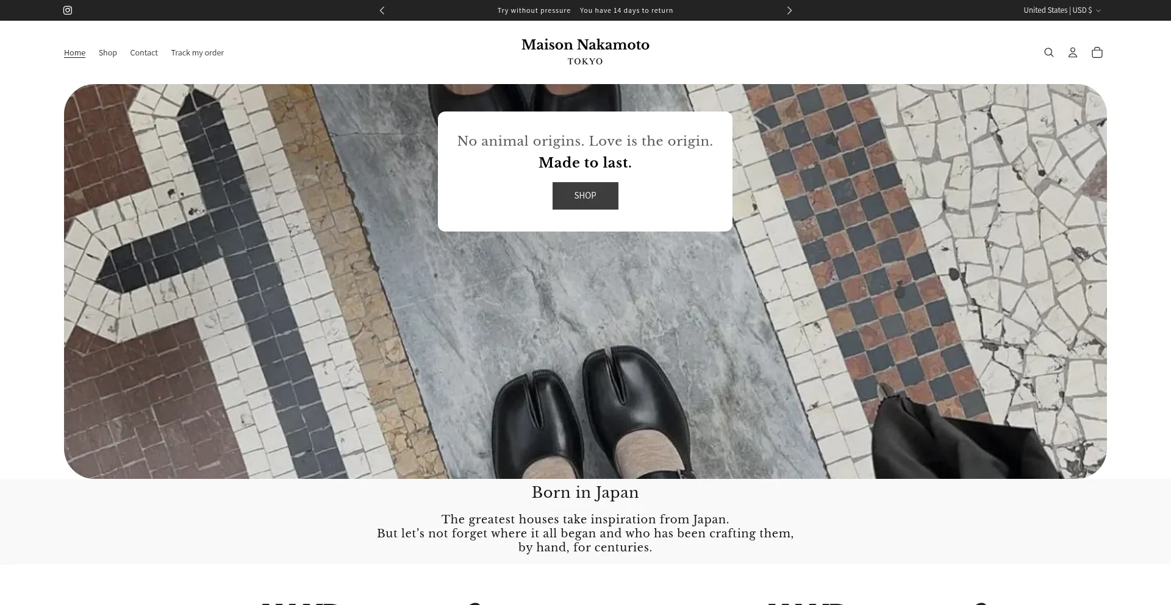
Task: Open the account login icon
Action: click(x=1072, y=52)
